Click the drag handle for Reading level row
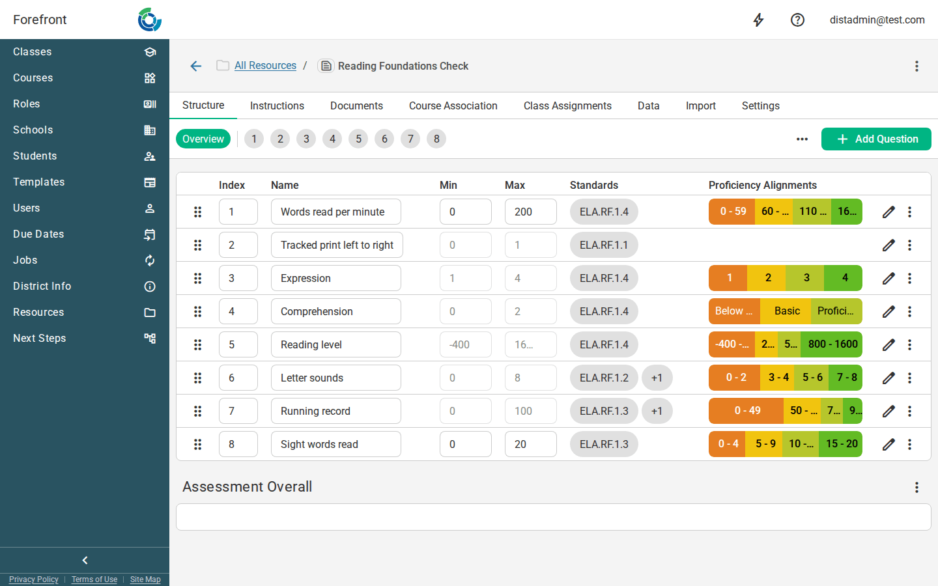938x586 pixels. click(x=197, y=344)
